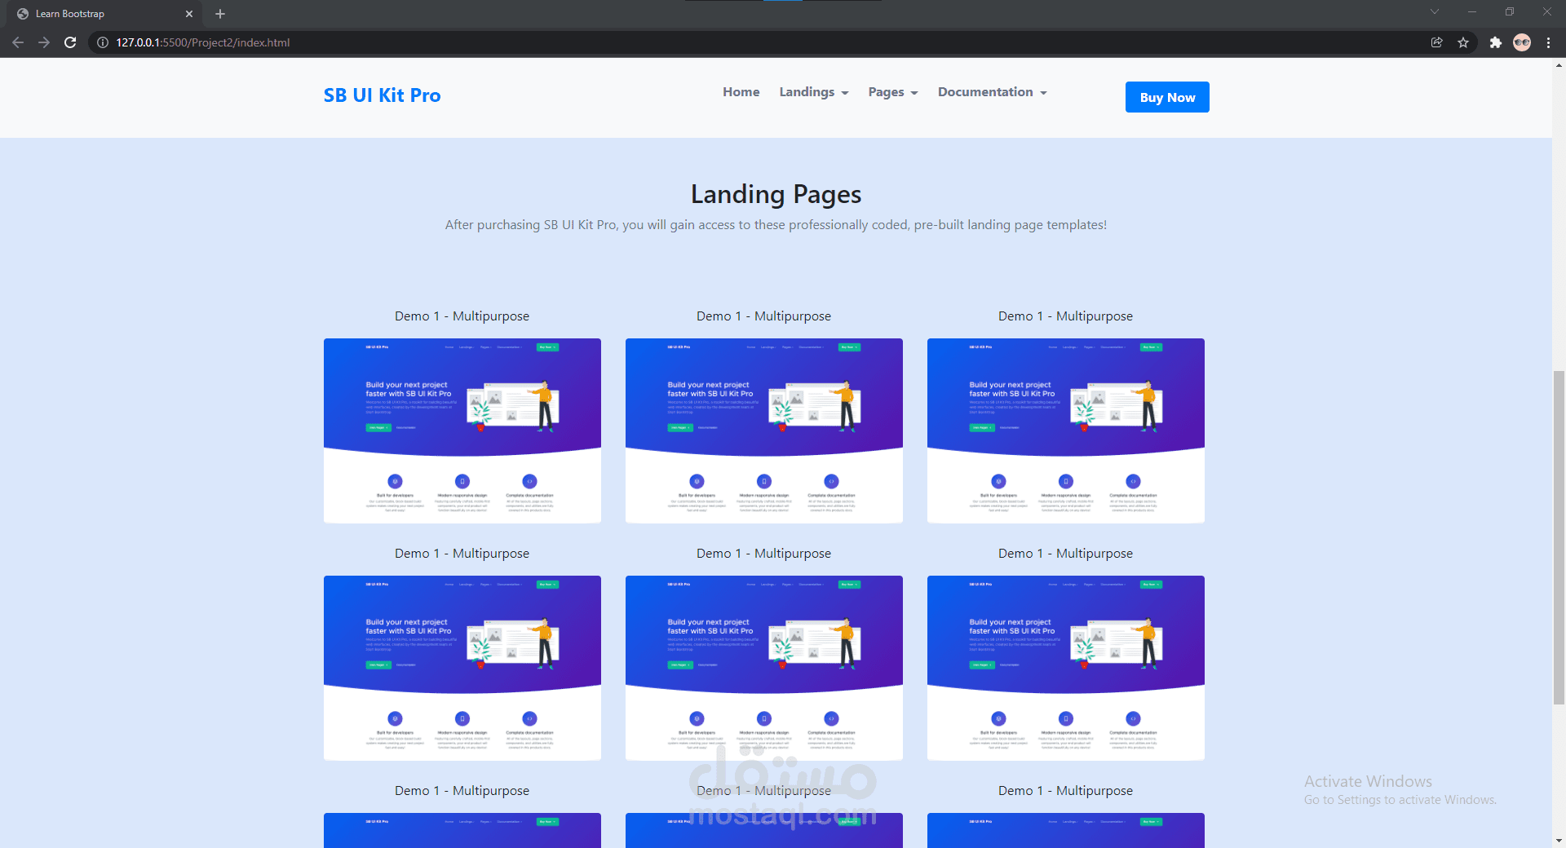The height and width of the screenshot is (848, 1566).
Task: Click the scrollbar up arrow
Action: [x=1559, y=64]
